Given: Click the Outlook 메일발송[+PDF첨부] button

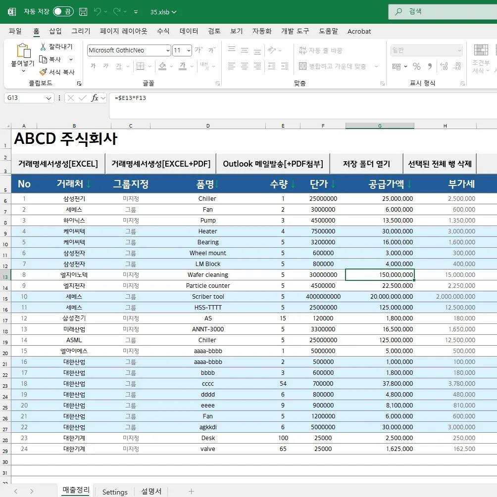Looking at the screenshot, I should [x=273, y=164].
